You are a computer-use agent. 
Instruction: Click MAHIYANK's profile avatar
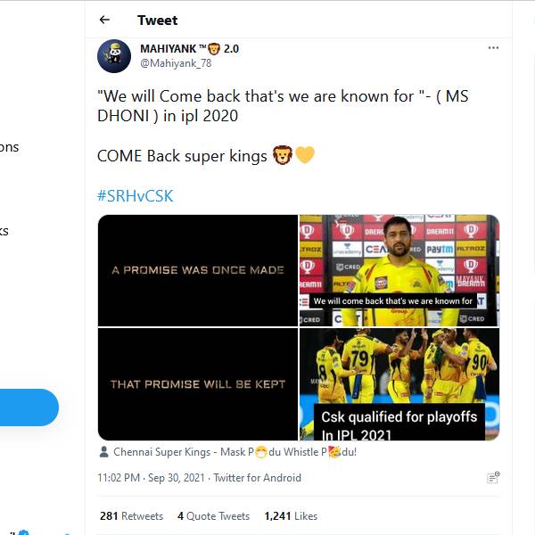114,56
